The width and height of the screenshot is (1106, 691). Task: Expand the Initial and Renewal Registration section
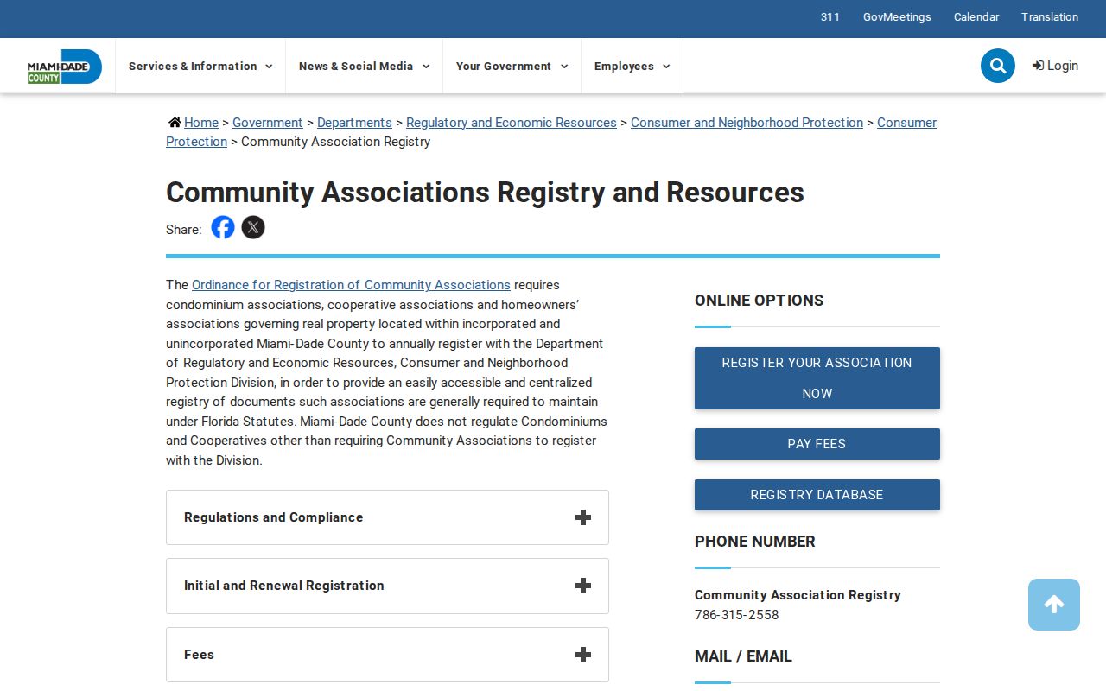click(387, 586)
